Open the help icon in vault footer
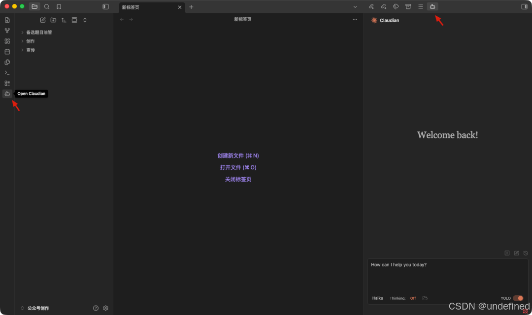 coord(96,308)
